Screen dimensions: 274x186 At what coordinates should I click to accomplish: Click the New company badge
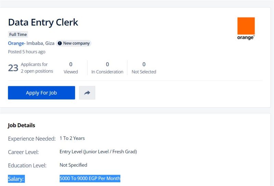[x=74, y=43]
